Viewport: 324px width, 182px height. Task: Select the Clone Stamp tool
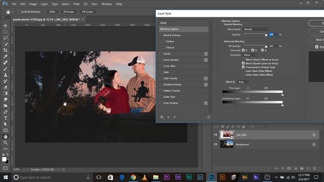click(x=6, y=75)
